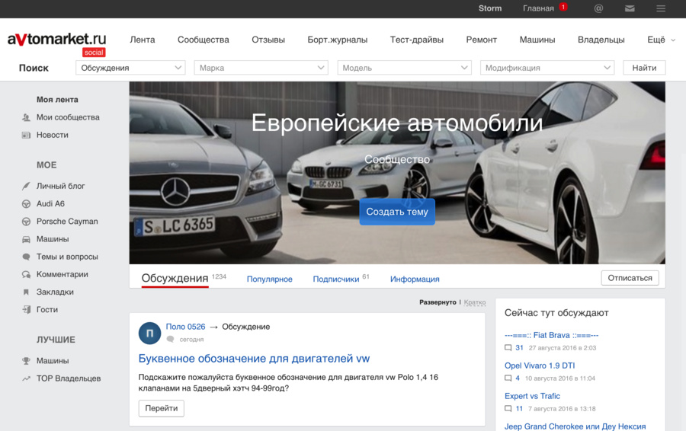The width and height of the screenshot is (686, 431).
Task: Open the hamburger menu icon
Action: [661, 8]
